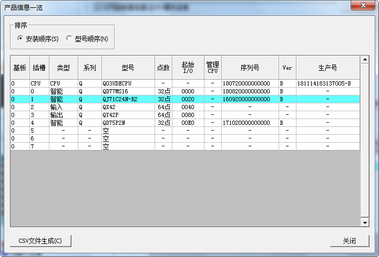Select the empty slot 7 row
Screen dimensions: 379x257
pos(128,146)
